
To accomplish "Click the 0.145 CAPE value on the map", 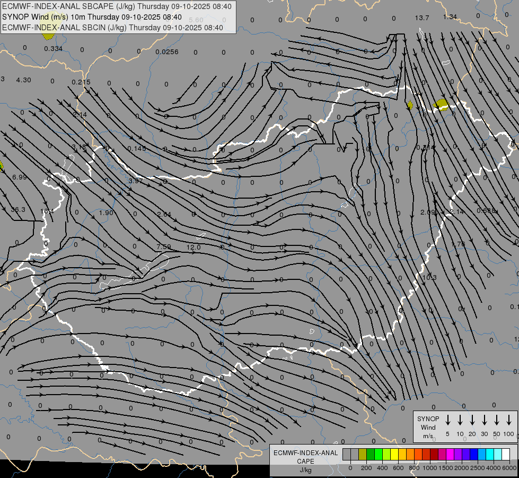I will click(137, 148).
